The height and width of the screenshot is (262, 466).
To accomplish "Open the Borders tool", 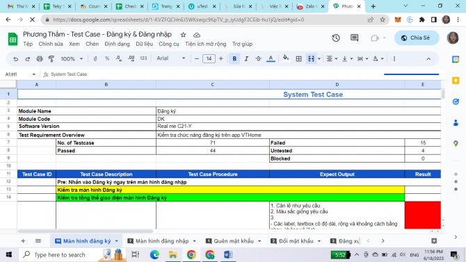I will (x=298, y=59).
